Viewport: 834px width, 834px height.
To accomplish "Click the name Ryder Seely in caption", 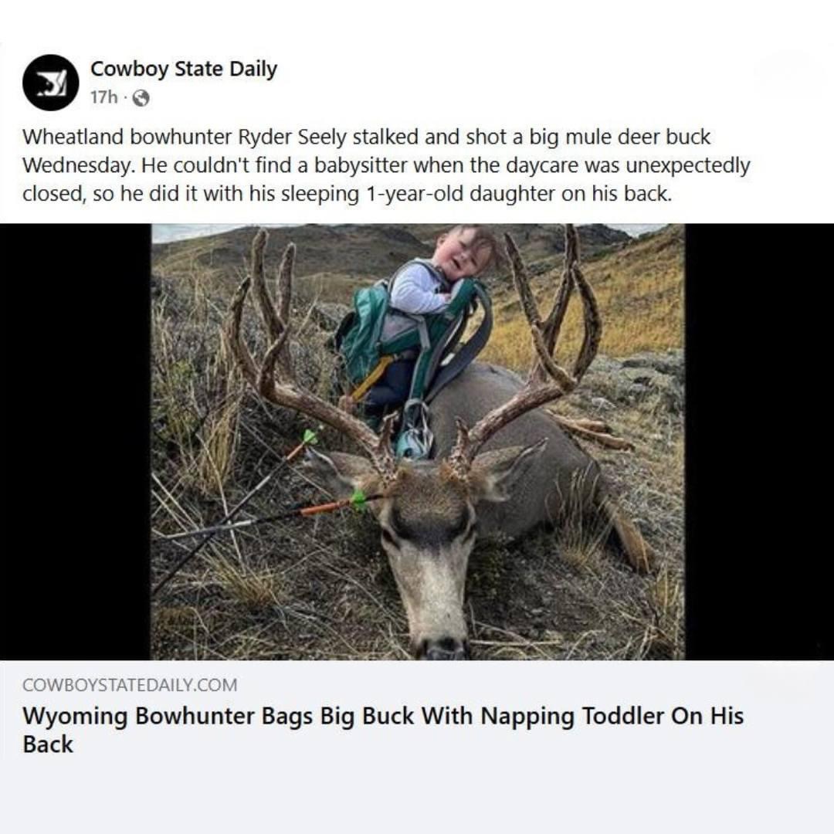I will [x=291, y=137].
